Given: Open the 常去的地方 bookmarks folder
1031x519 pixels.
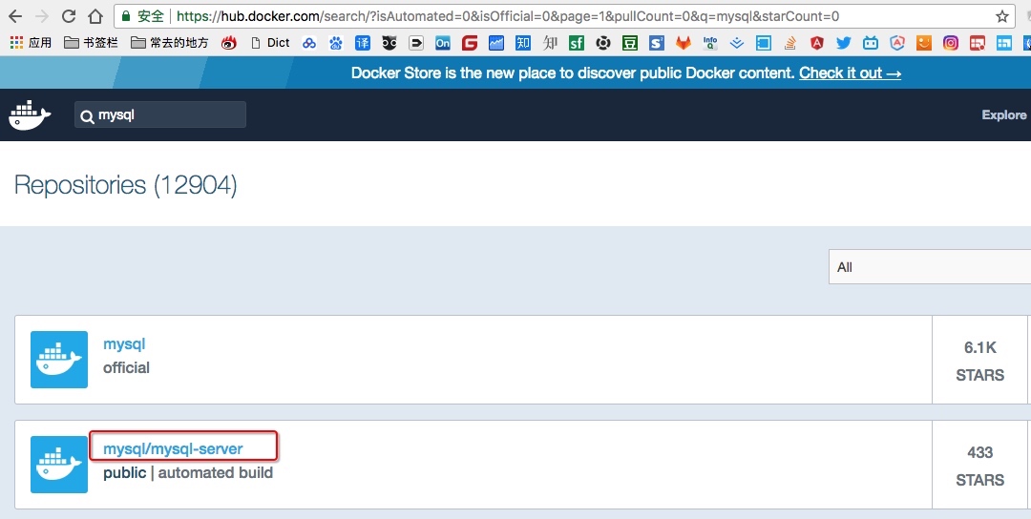Looking at the screenshot, I should 170,43.
